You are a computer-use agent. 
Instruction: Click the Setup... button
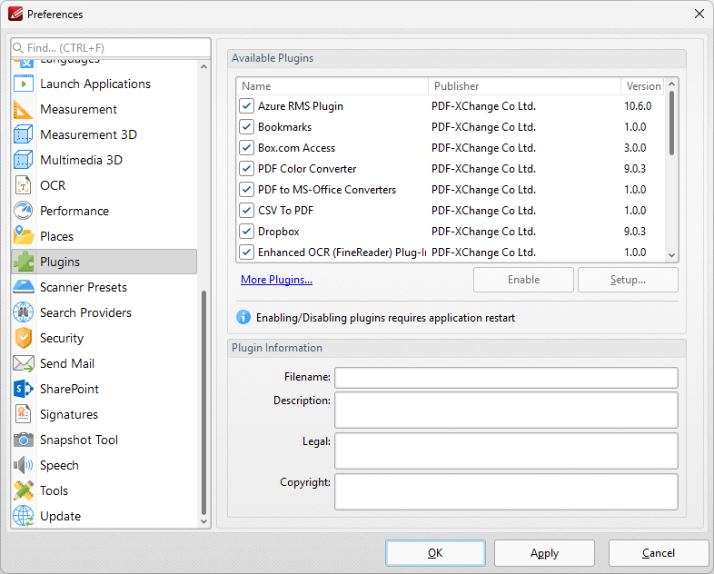628,280
